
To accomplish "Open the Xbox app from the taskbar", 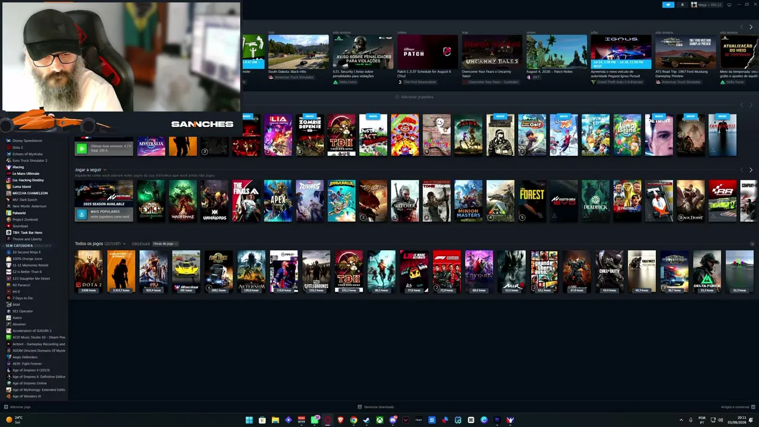I will 379,420.
